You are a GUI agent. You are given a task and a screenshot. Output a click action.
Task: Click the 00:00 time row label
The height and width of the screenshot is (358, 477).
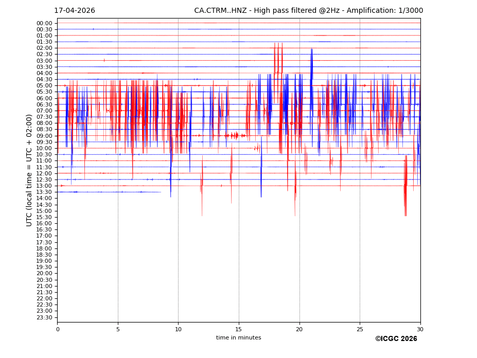point(44,23)
